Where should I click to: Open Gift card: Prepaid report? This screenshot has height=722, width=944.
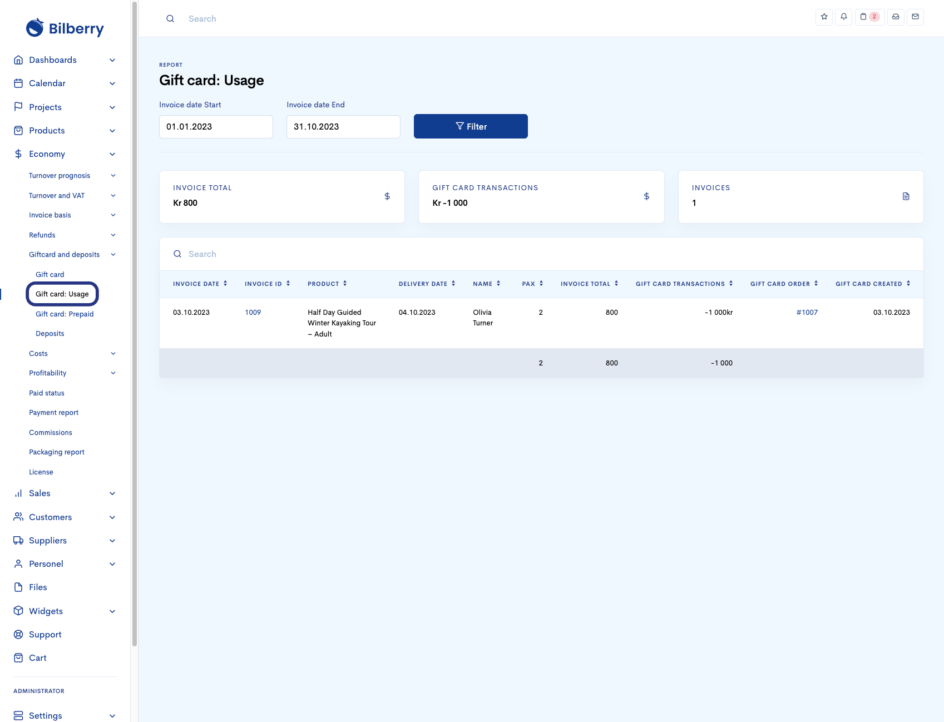click(65, 314)
